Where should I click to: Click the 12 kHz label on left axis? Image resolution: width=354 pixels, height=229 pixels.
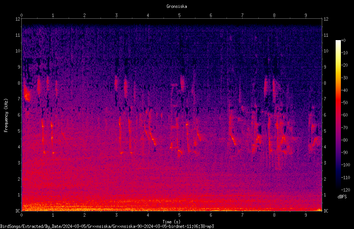[18, 19]
